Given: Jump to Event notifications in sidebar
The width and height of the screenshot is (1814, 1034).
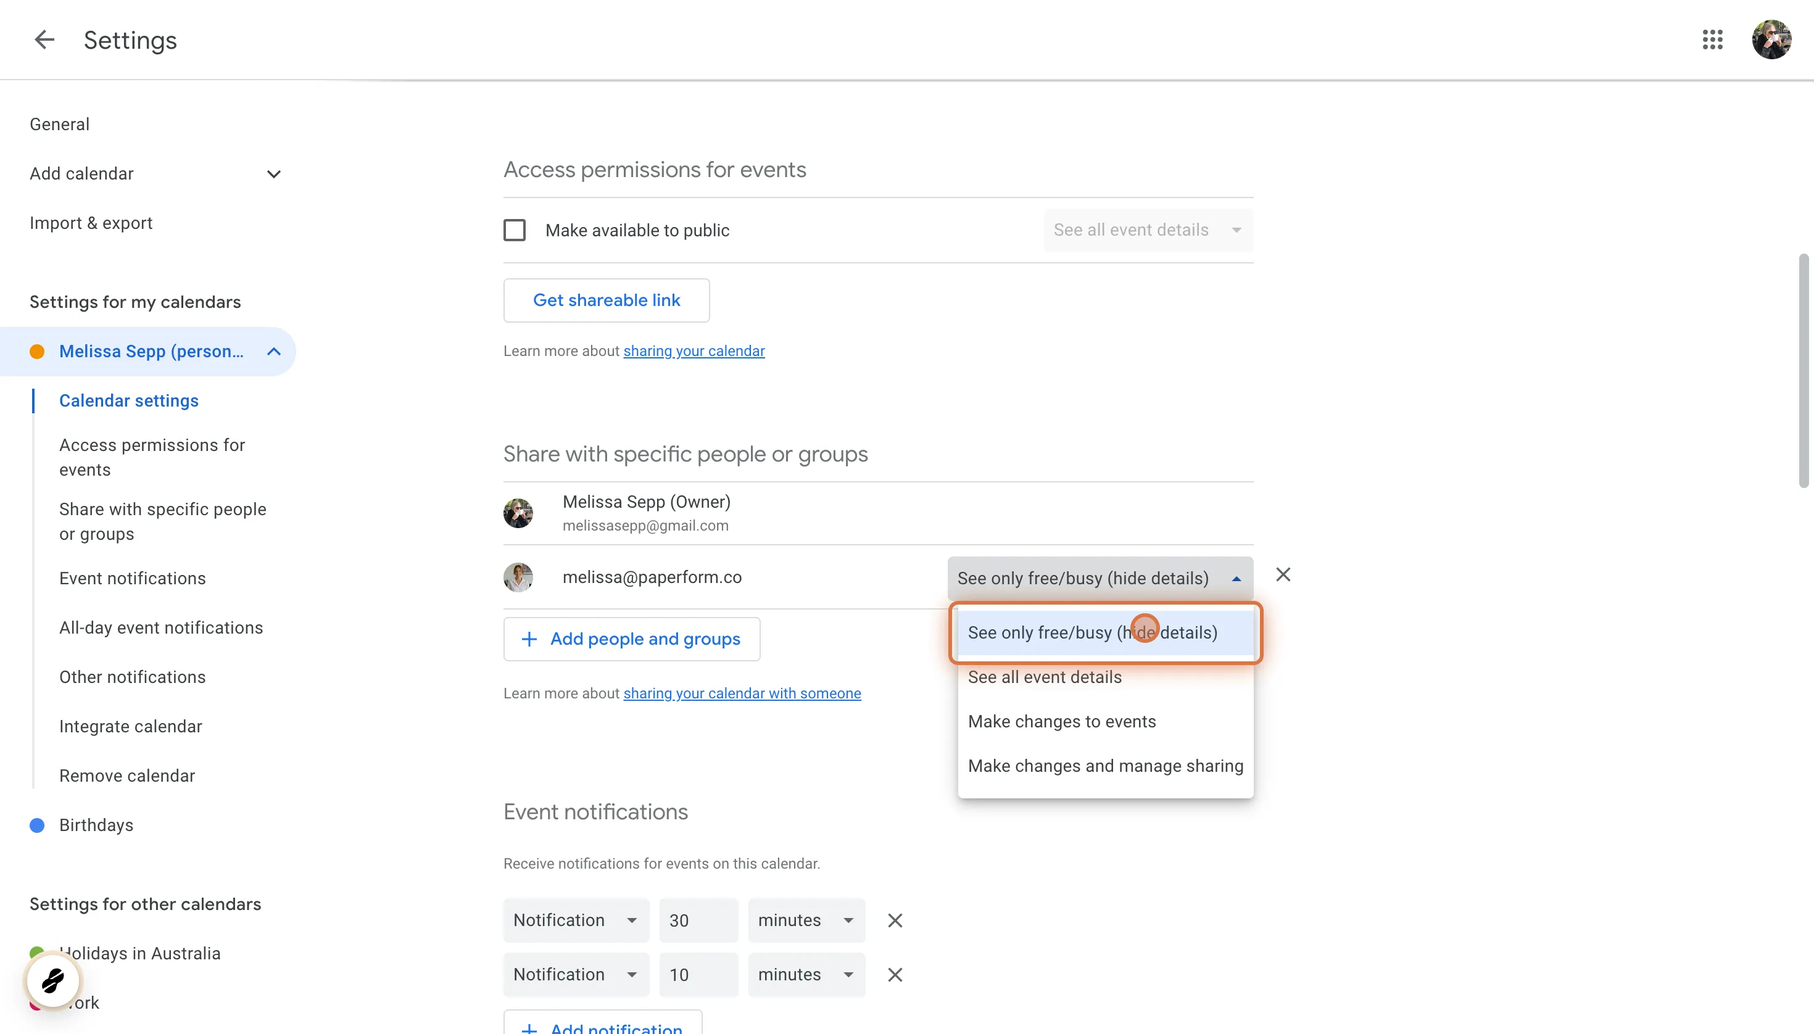Looking at the screenshot, I should click(x=132, y=578).
